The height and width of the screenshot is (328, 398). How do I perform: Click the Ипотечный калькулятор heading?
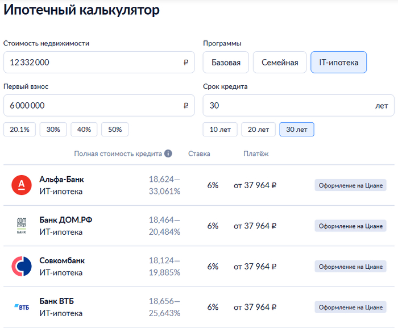tap(81, 10)
